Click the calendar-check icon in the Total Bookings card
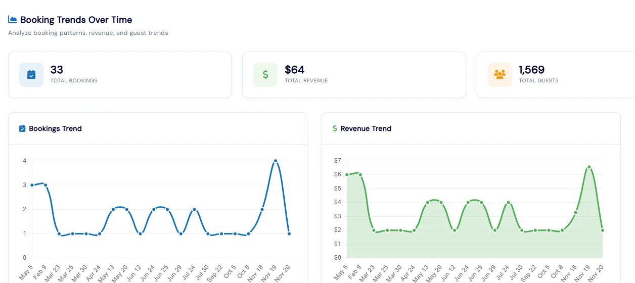 pyautogui.click(x=31, y=75)
